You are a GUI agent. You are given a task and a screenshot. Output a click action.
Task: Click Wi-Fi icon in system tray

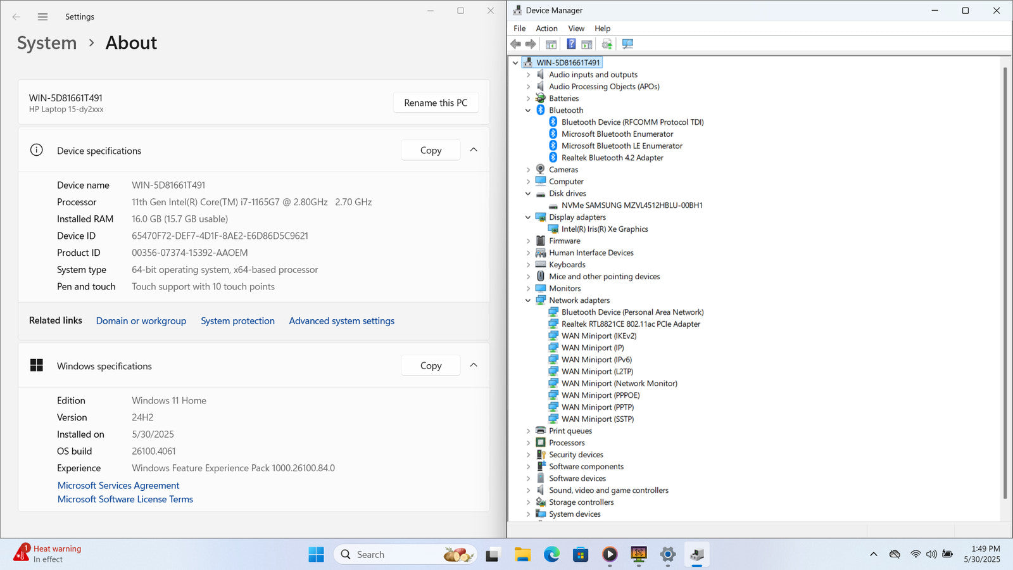(915, 554)
